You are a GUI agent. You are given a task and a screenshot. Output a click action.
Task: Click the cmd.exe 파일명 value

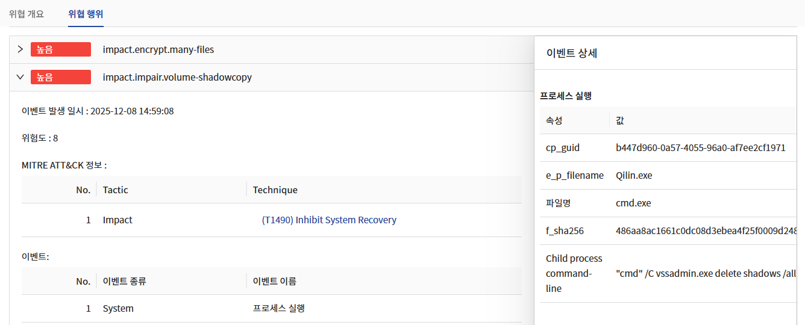coord(633,203)
